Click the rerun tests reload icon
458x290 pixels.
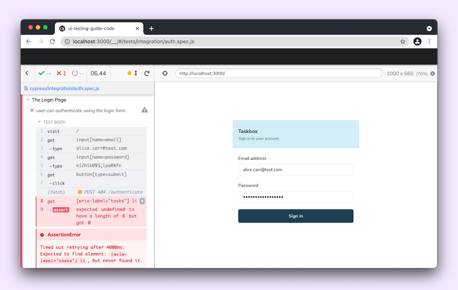click(x=147, y=73)
